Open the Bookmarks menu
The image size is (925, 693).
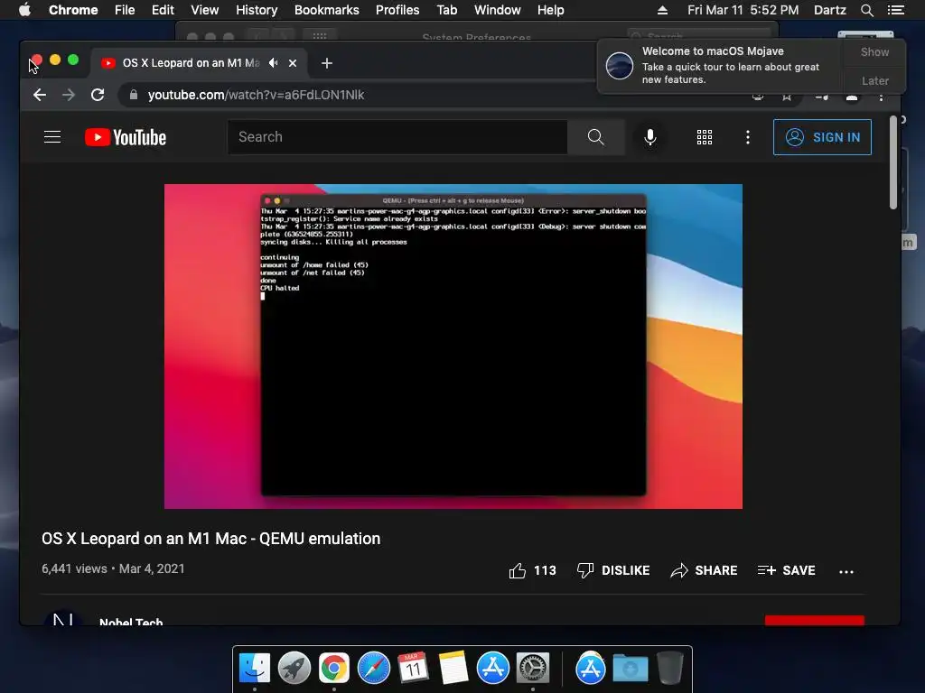coord(327,10)
